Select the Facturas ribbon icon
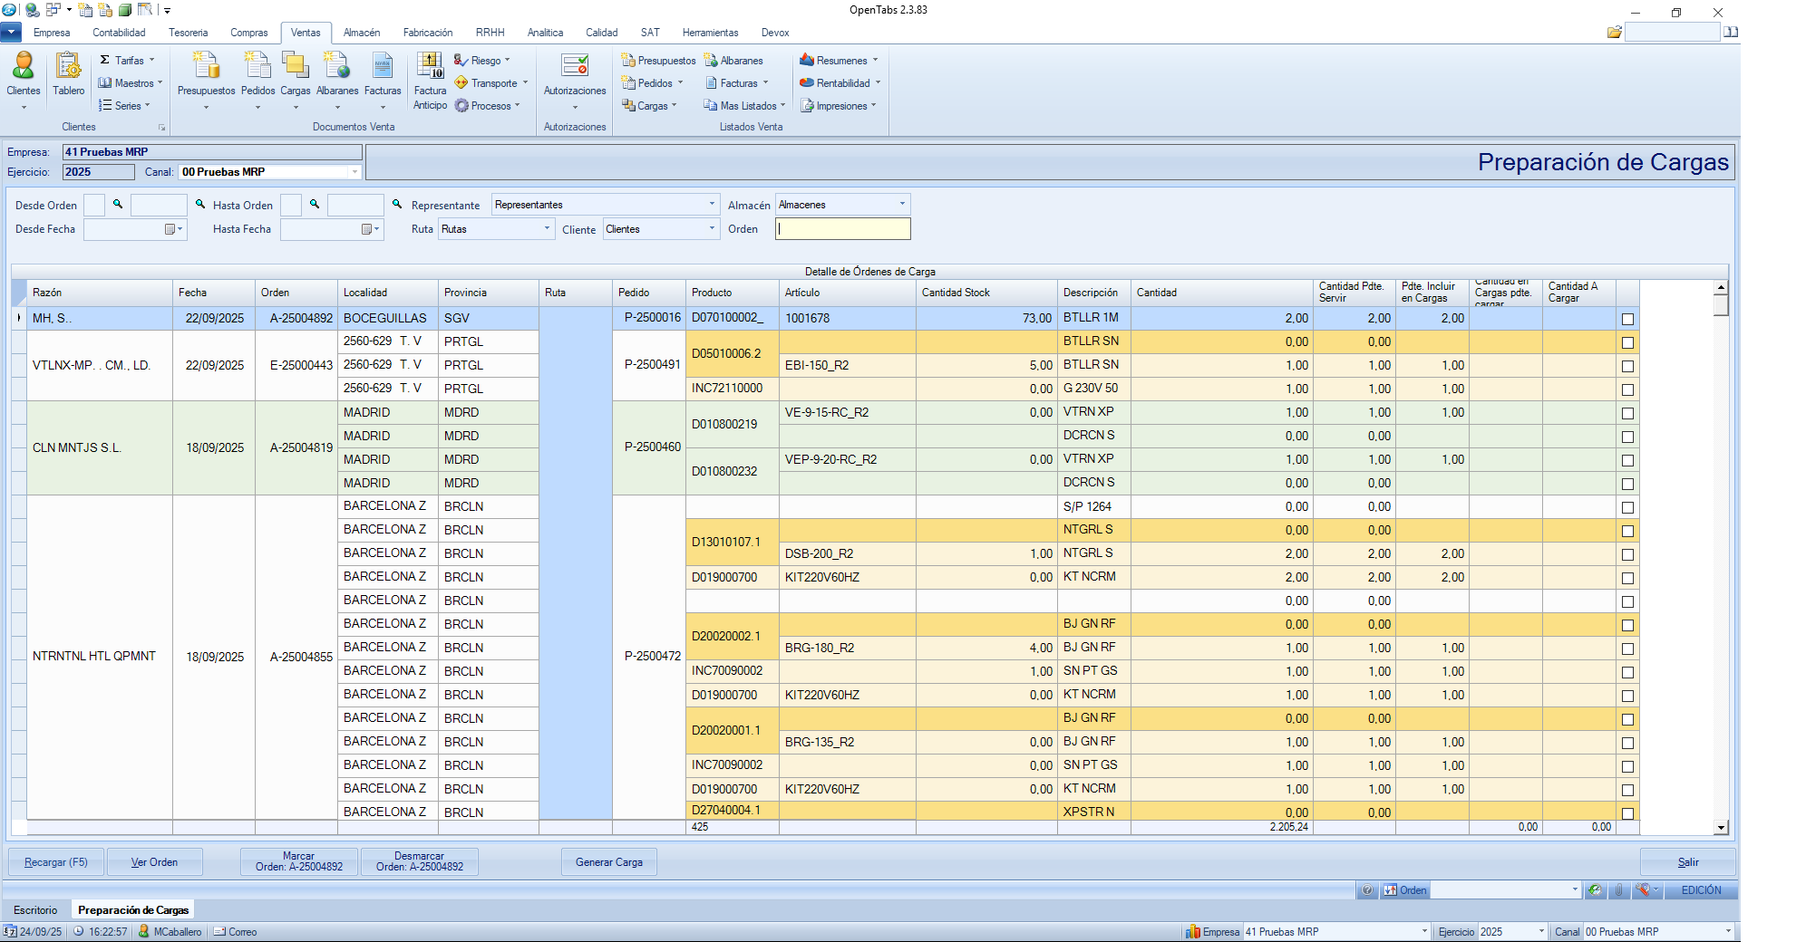The height and width of the screenshot is (942, 1806). tap(382, 72)
